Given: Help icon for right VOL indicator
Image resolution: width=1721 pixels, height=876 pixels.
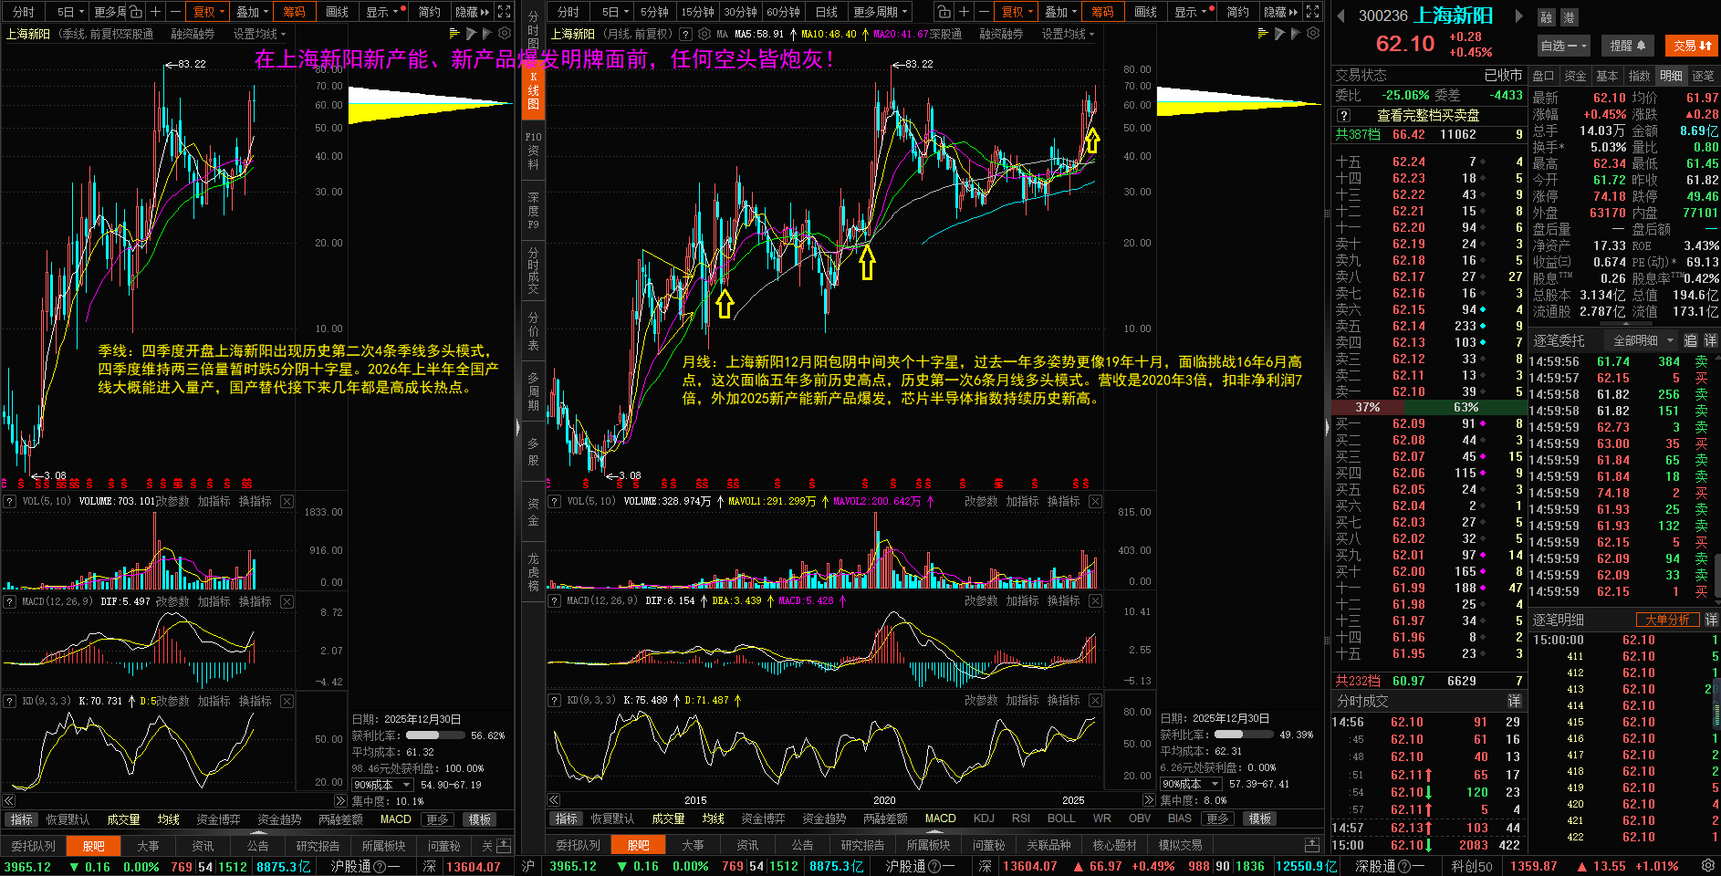Looking at the screenshot, I should [x=554, y=501].
